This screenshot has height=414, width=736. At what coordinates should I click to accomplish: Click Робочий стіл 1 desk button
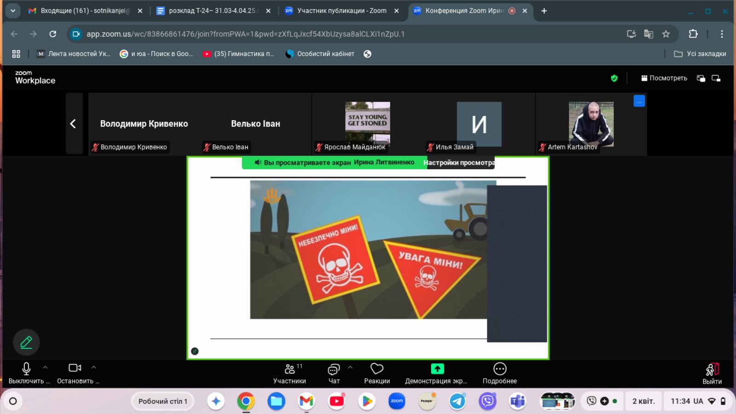(163, 401)
